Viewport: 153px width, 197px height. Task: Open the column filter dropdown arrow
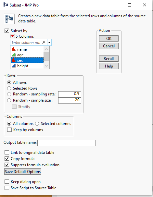click(x=49, y=42)
